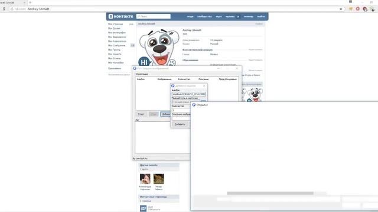Click the messages counter badge in sidebar

(x=132, y=45)
